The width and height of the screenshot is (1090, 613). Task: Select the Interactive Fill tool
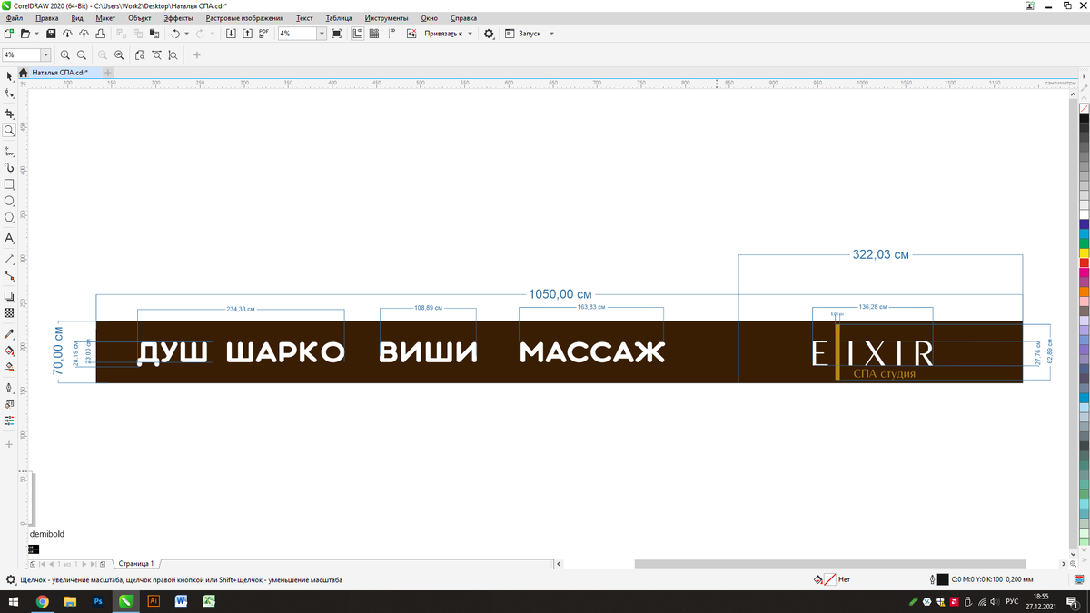click(x=9, y=350)
